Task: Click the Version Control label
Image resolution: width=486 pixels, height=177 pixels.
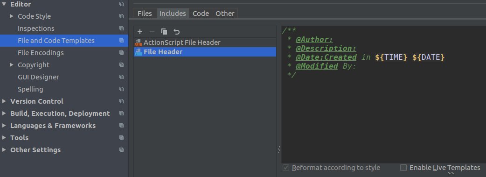Action: 36,101
